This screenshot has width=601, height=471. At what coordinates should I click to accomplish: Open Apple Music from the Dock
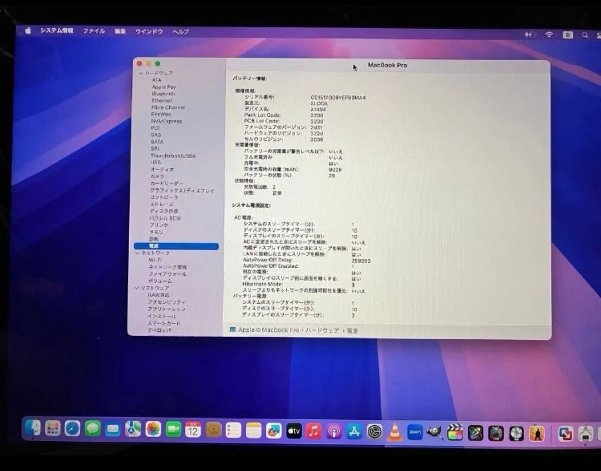[314, 430]
